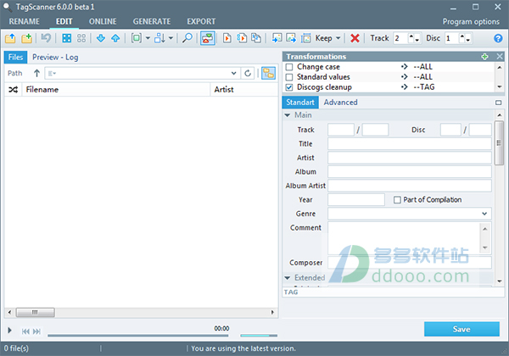Viewport: 509px width, 356px height.
Task: Click the previous track button
Action: [25, 331]
